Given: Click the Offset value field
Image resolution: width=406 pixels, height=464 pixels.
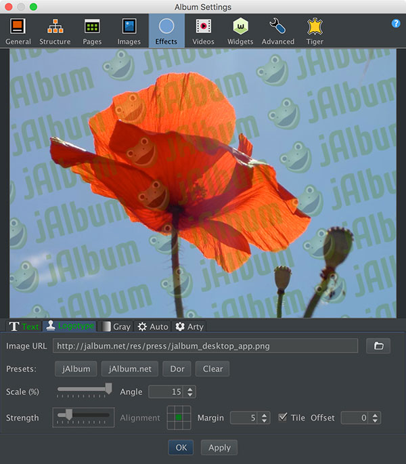Looking at the screenshot, I should tap(355, 418).
